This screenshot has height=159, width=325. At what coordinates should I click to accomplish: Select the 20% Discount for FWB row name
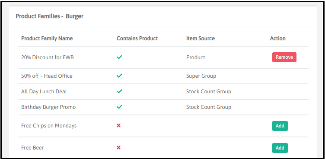coord(48,57)
